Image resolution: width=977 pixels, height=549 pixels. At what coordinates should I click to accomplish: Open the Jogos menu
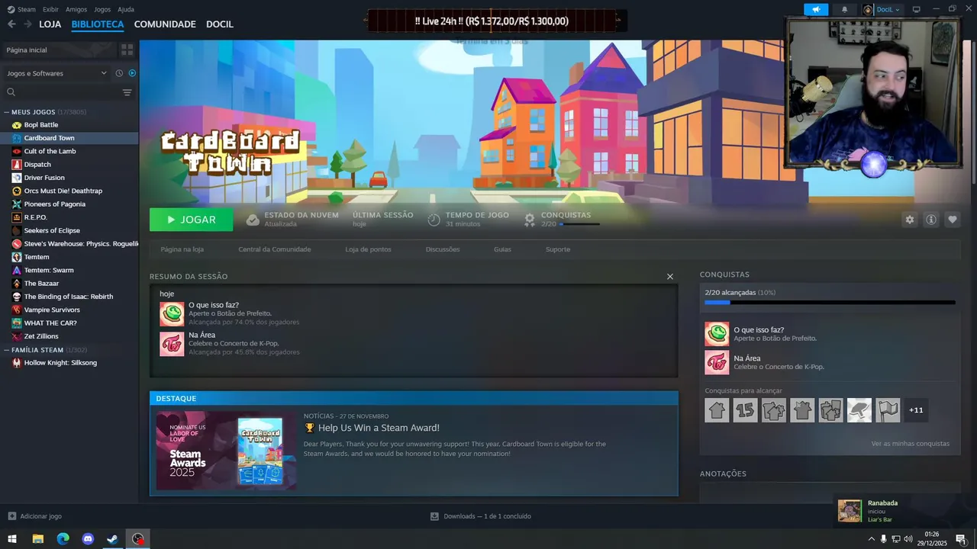pyautogui.click(x=102, y=9)
